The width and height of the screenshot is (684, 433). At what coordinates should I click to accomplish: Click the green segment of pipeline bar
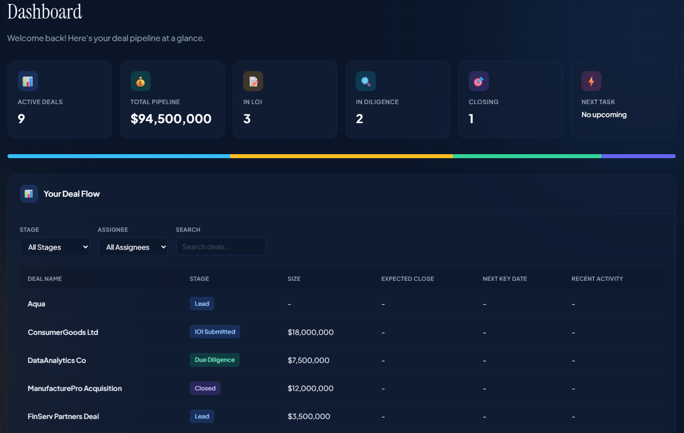point(527,156)
